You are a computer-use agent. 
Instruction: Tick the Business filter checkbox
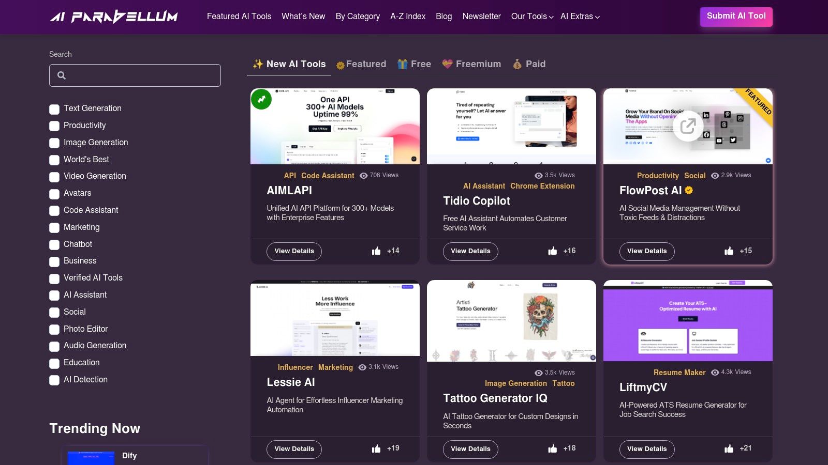pos(54,261)
